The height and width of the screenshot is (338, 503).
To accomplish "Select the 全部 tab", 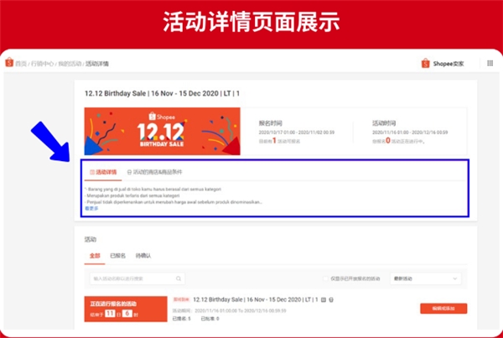I will (x=95, y=256).
